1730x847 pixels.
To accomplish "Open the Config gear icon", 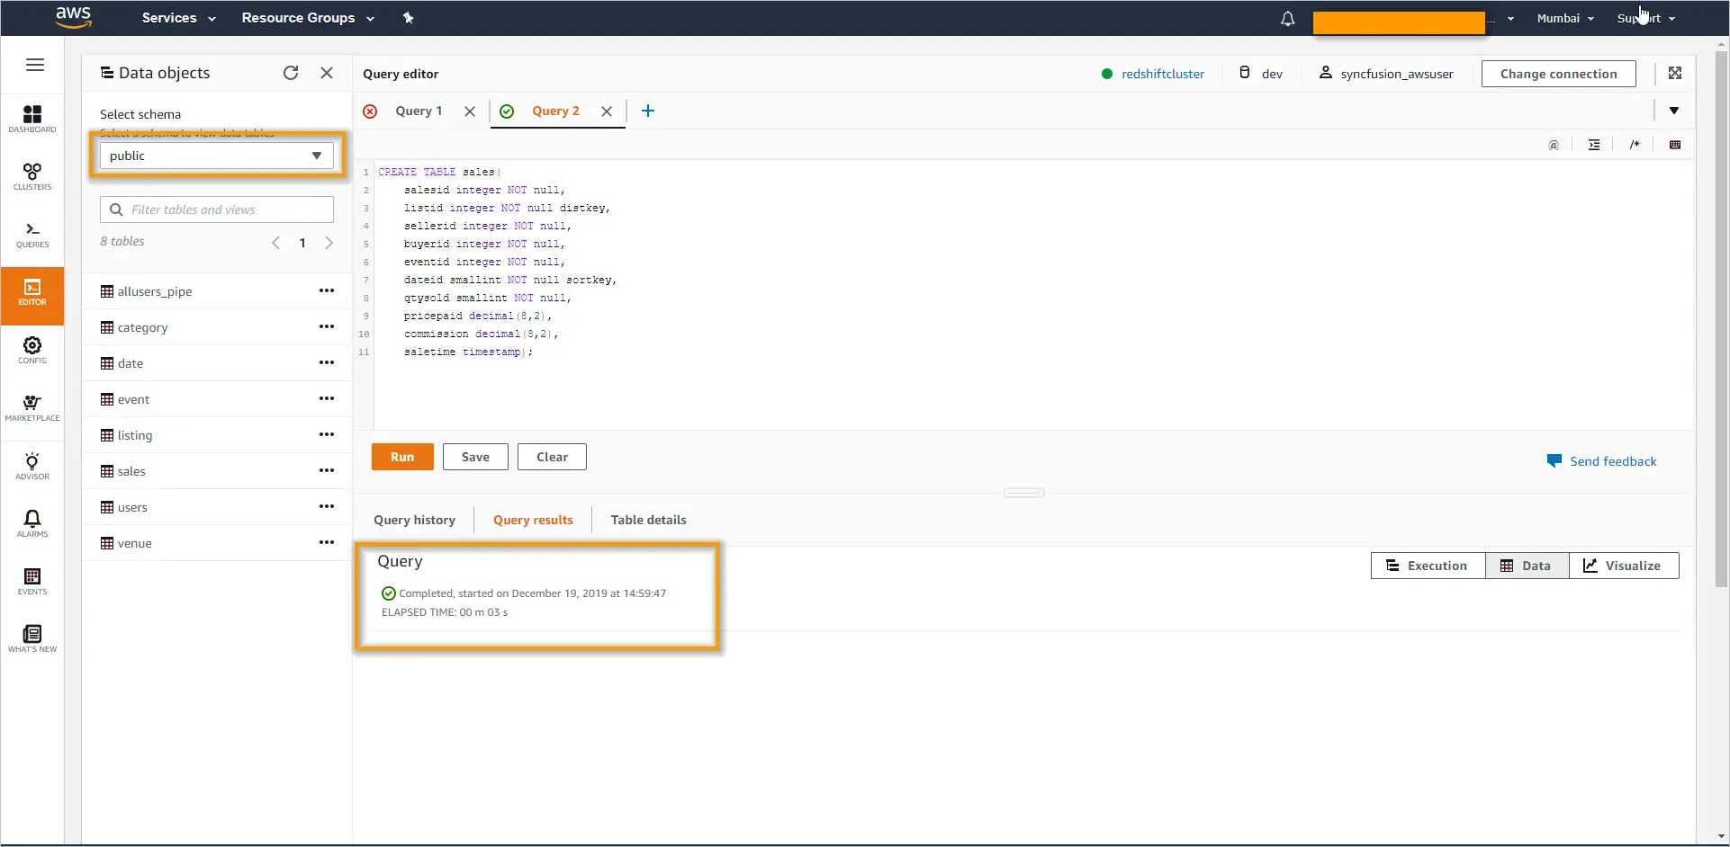I will (32, 350).
